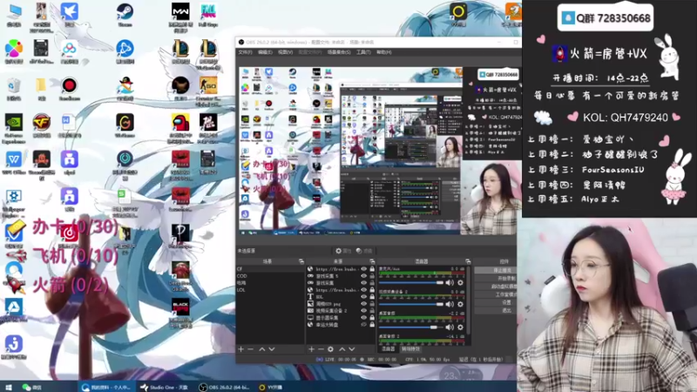This screenshot has height=392, width=697.
Task: Mute the second mixer channel speaker
Action: pyautogui.click(x=450, y=304)
